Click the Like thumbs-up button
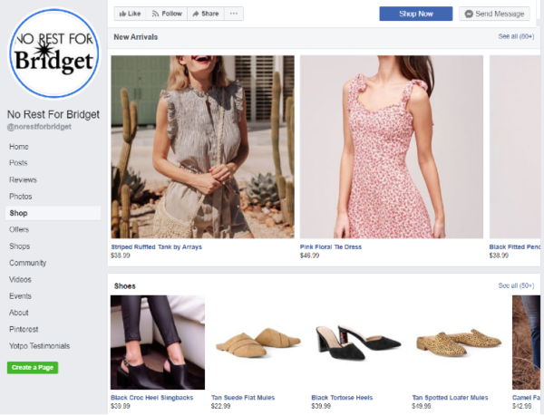The image size is (544, 415). click(x=129, y=14)
